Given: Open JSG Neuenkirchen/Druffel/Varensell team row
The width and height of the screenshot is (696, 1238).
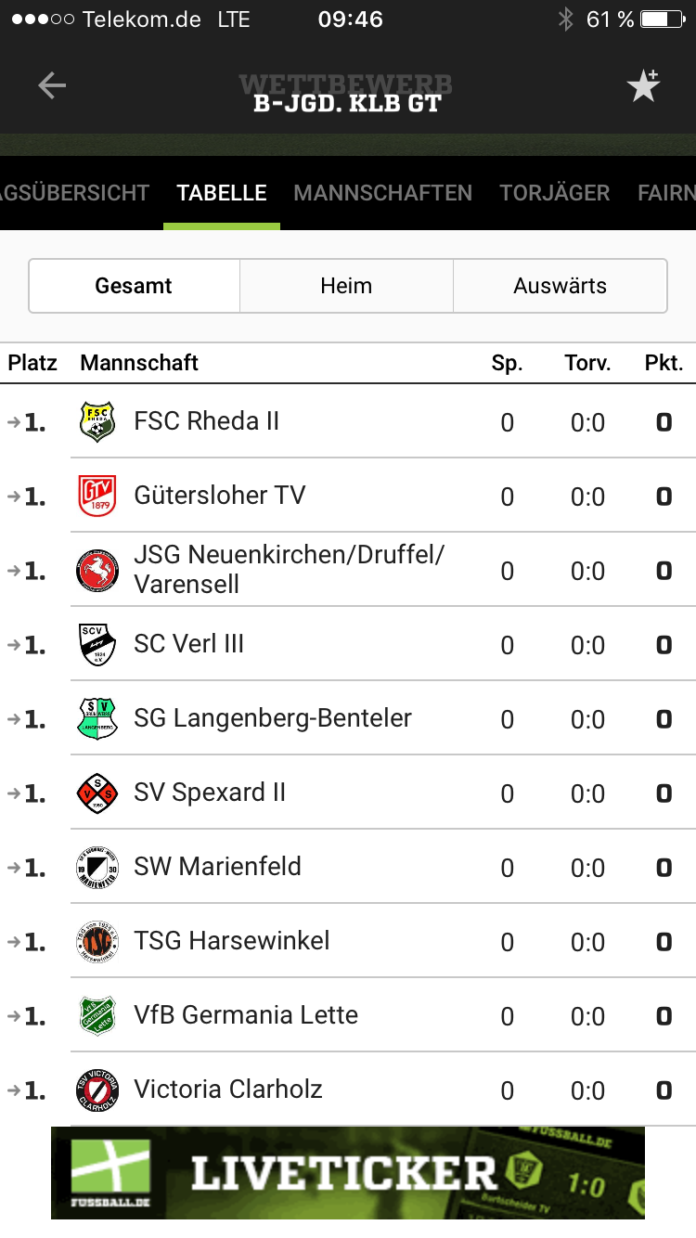Looking at the screenshot, I should (x=290, y=570).
